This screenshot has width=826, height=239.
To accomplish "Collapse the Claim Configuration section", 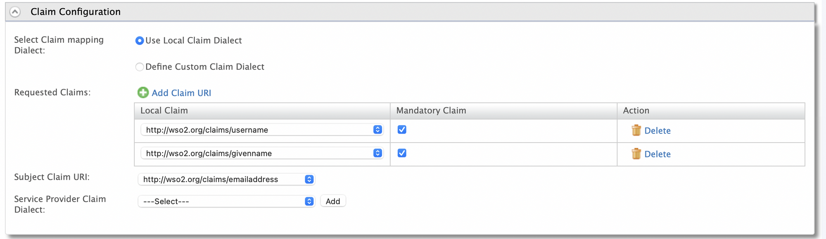I will pyautogui.click(x=15, y=12).
